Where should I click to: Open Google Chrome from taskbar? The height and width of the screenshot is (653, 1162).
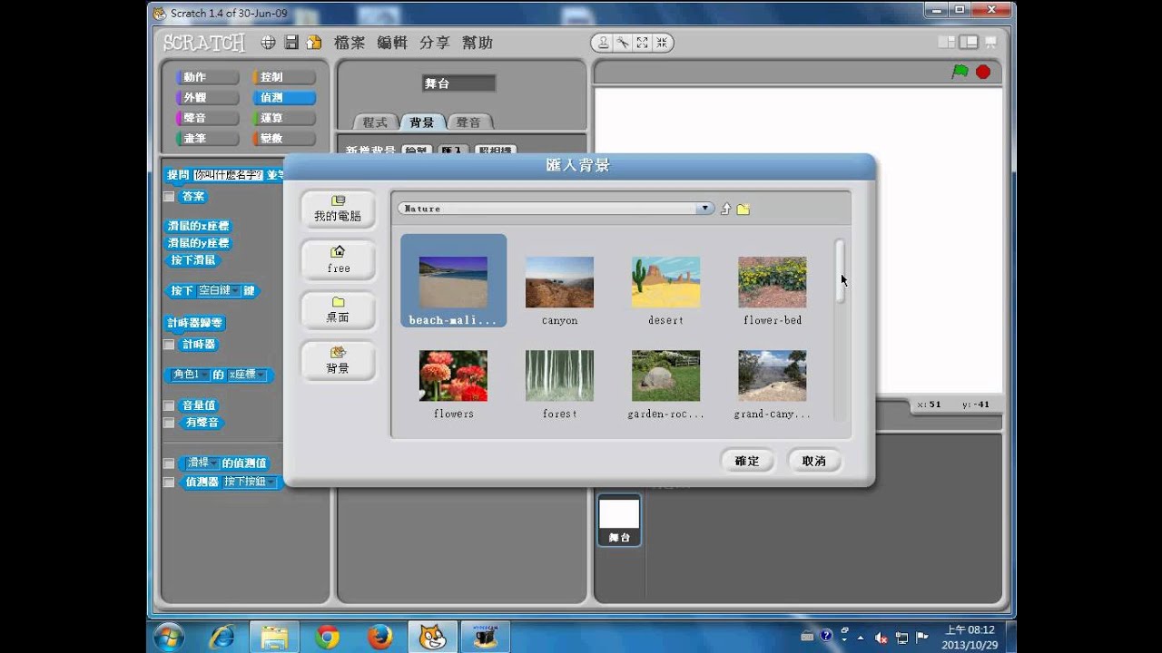(x=327, y=638)
